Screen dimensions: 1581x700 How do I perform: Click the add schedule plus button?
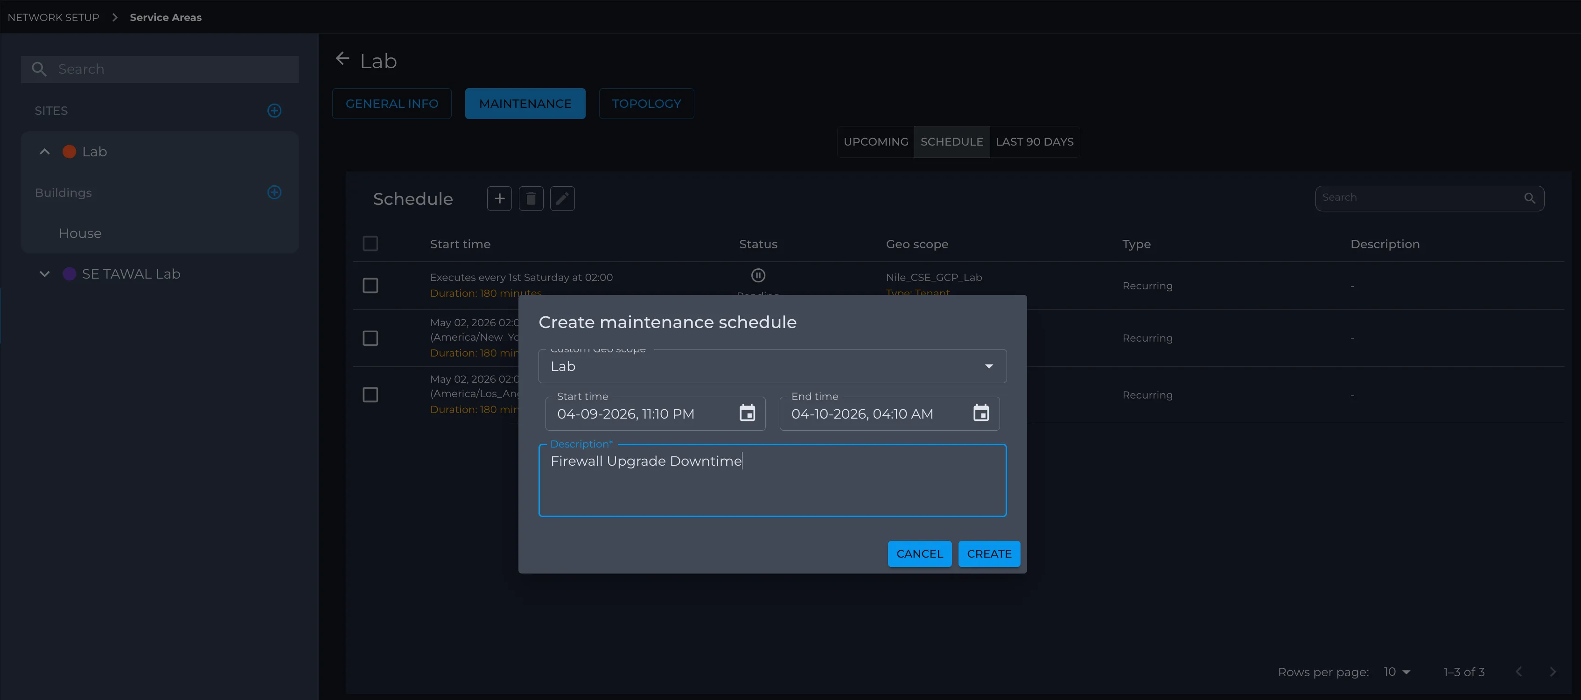(x=500, y=198)
